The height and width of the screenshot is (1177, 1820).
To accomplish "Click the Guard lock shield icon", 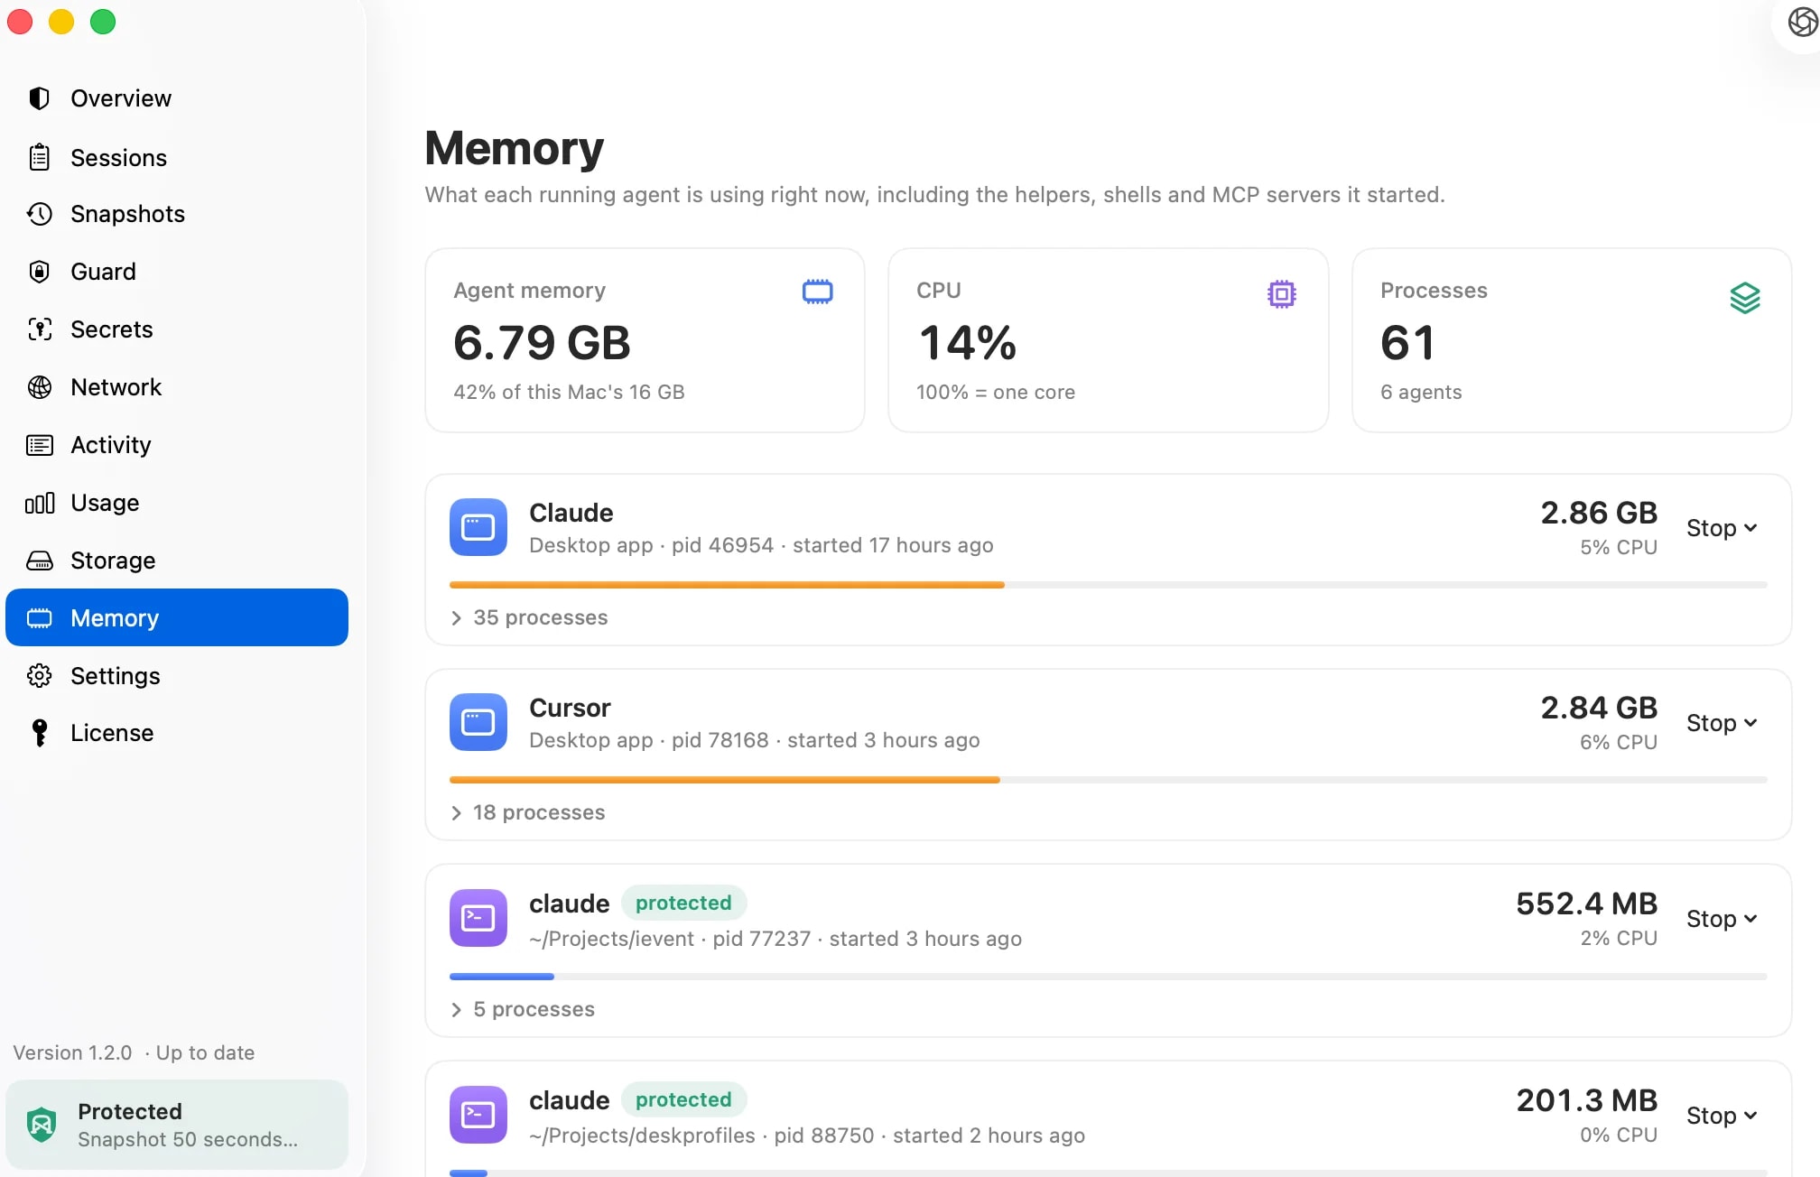I will pos(39,272).
